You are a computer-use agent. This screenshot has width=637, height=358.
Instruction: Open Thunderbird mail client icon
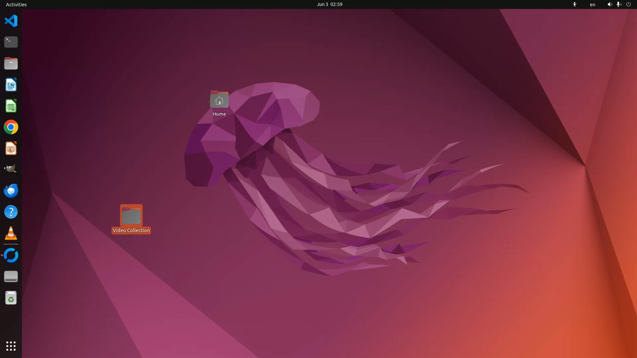[11, 191]
